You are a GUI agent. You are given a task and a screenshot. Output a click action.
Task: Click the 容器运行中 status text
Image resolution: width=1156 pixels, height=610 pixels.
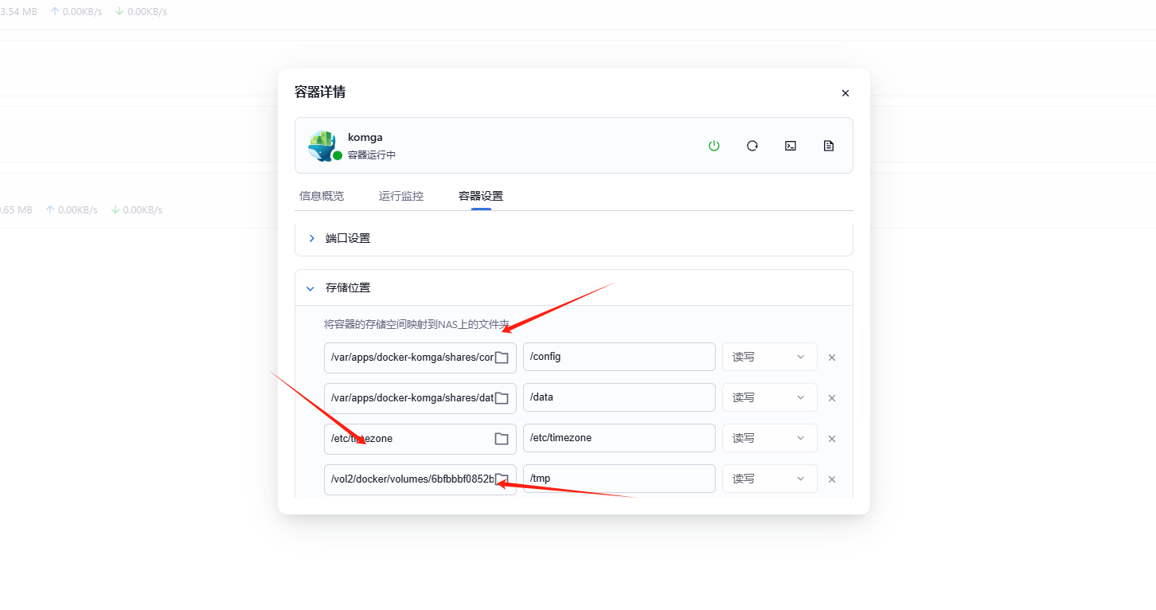pos(372,155)
